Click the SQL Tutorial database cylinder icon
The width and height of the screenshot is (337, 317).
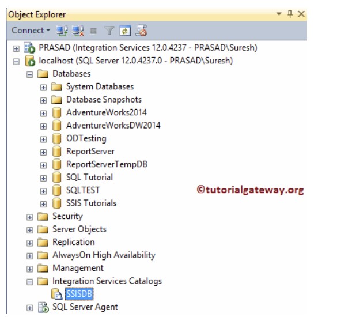tap(56, 178)
